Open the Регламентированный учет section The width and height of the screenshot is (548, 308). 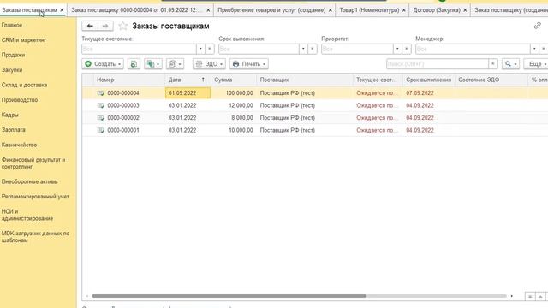35,197
